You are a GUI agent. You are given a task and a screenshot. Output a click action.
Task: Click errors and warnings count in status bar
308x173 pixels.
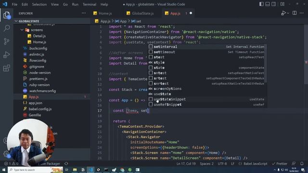(12, 163)
